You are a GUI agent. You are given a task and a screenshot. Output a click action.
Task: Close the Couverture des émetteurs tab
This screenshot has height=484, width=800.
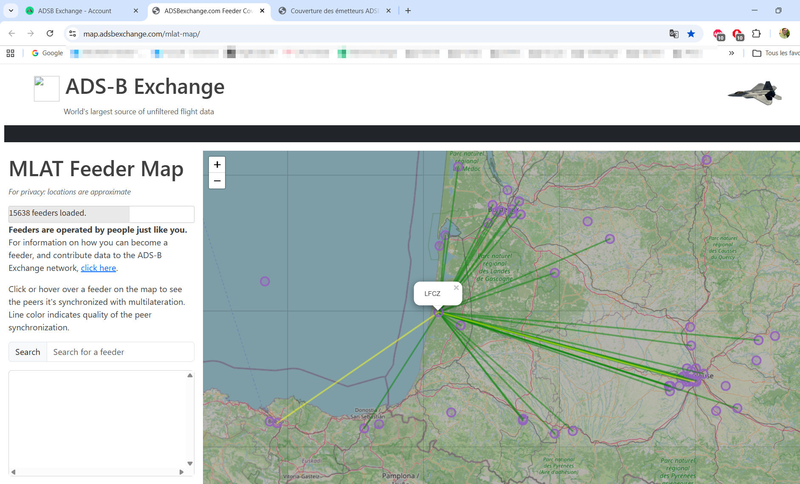[389, 11]
